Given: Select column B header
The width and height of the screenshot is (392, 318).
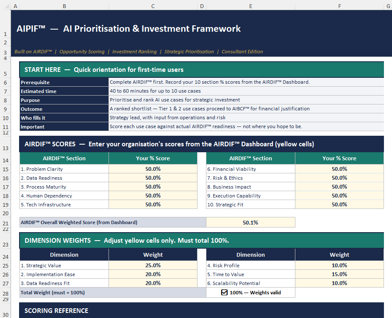Looking at the screenshot, I should 64,6.
